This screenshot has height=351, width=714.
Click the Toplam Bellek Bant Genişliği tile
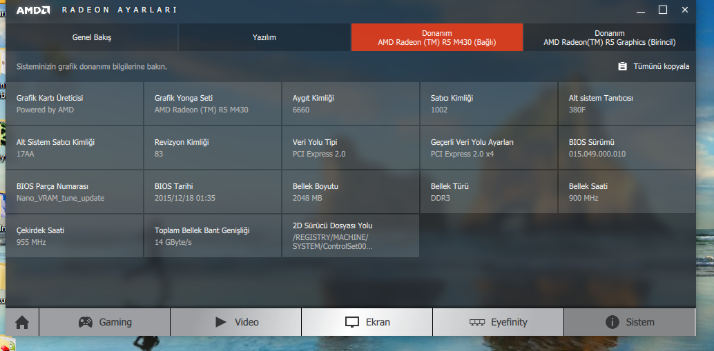click(x=213, y=236)
